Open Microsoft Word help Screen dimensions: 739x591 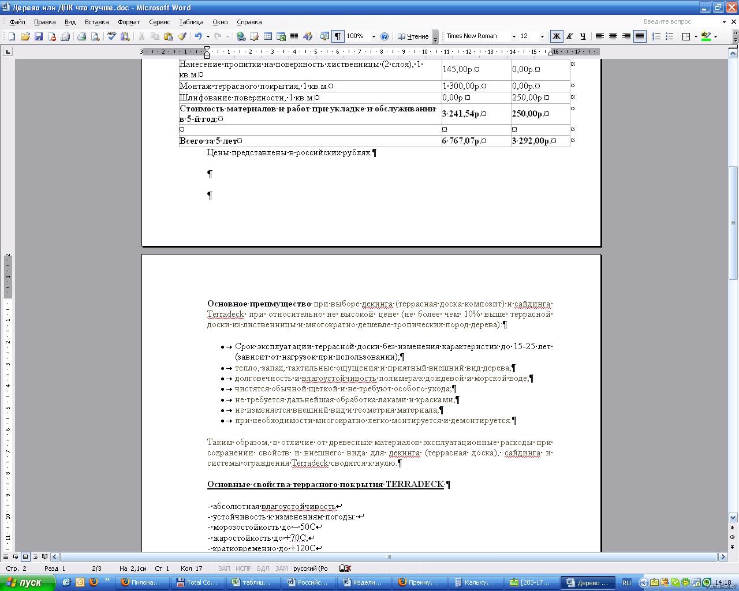pos(385,36)
